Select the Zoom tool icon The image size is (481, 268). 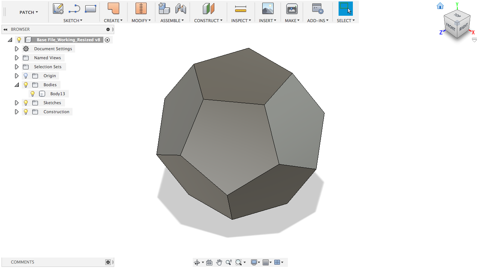coord(229,262)
